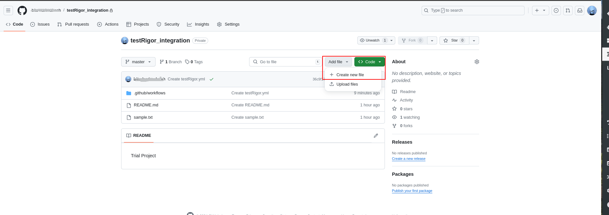Open the GitHub homepage logo

click(x=22, y=10)
